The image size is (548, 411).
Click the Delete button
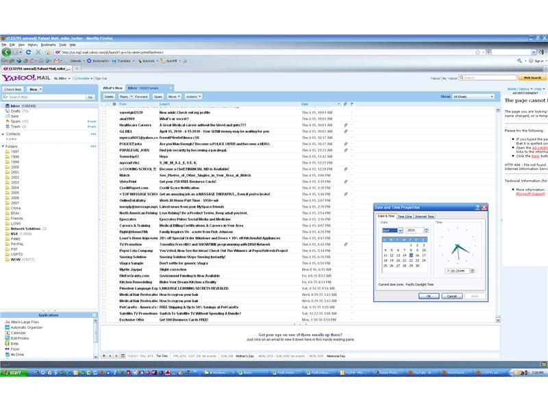click(x=109, y=97)
